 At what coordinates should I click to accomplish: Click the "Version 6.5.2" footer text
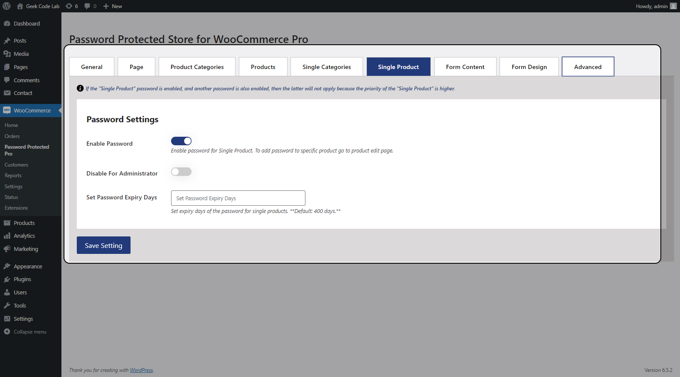tap(658, 370)
